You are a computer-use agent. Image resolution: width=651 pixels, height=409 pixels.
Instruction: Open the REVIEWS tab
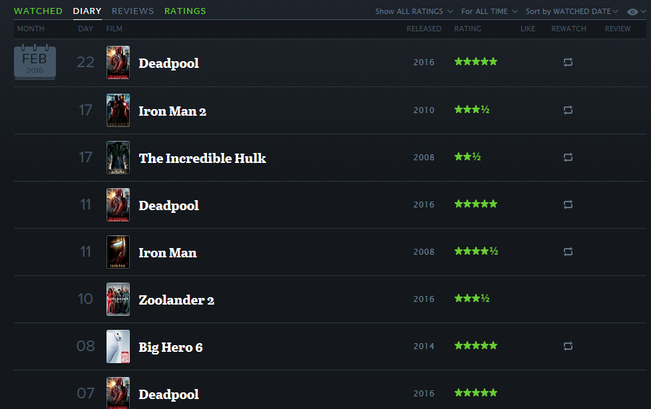(x=133, y=11)
